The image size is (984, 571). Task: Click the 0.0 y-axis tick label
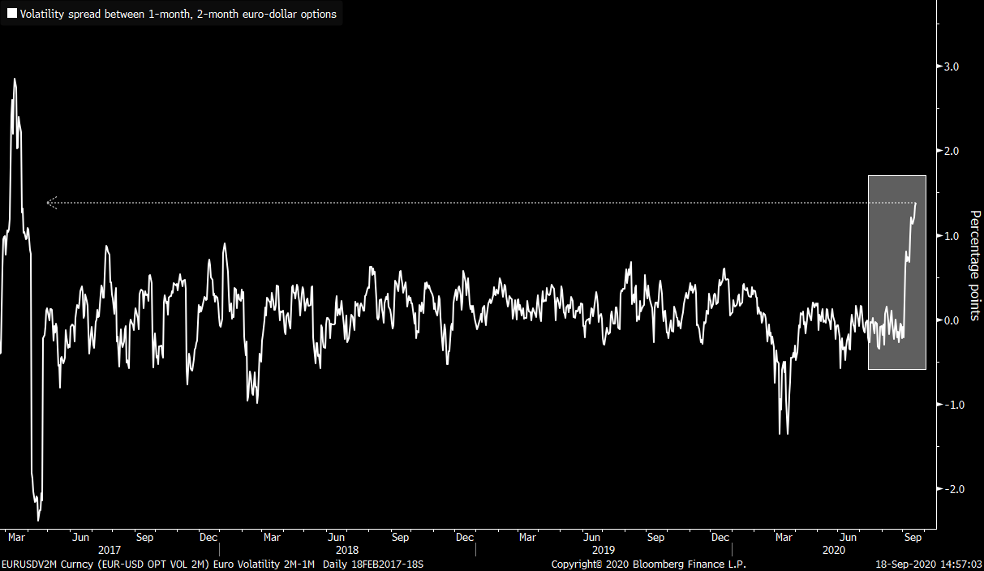pos(952,320)
